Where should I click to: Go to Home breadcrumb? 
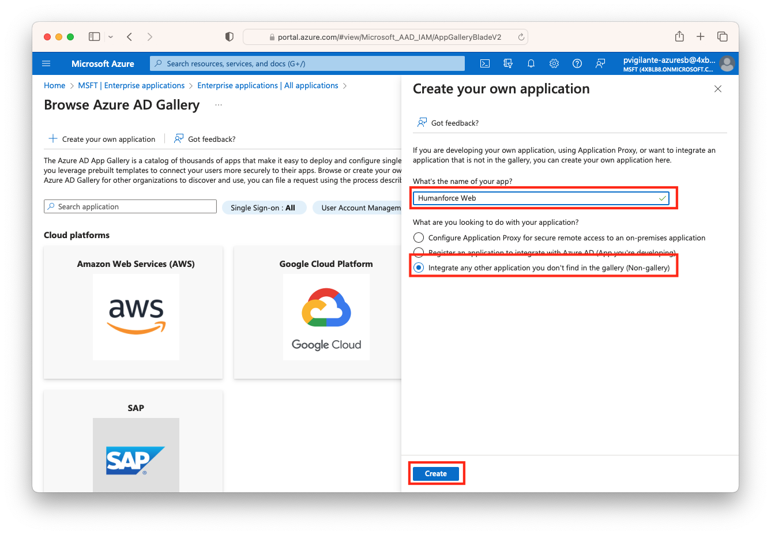pos(54,85)
